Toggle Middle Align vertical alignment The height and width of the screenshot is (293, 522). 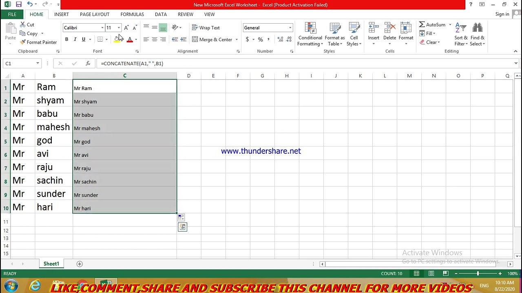tap(155, 28)
